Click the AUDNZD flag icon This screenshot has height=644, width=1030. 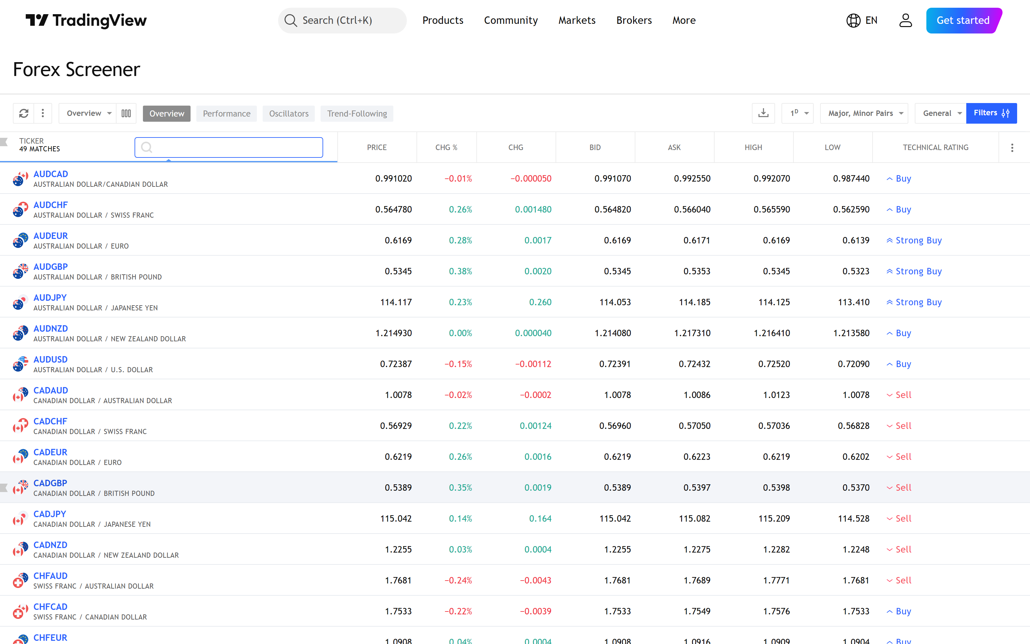[20, 333]
